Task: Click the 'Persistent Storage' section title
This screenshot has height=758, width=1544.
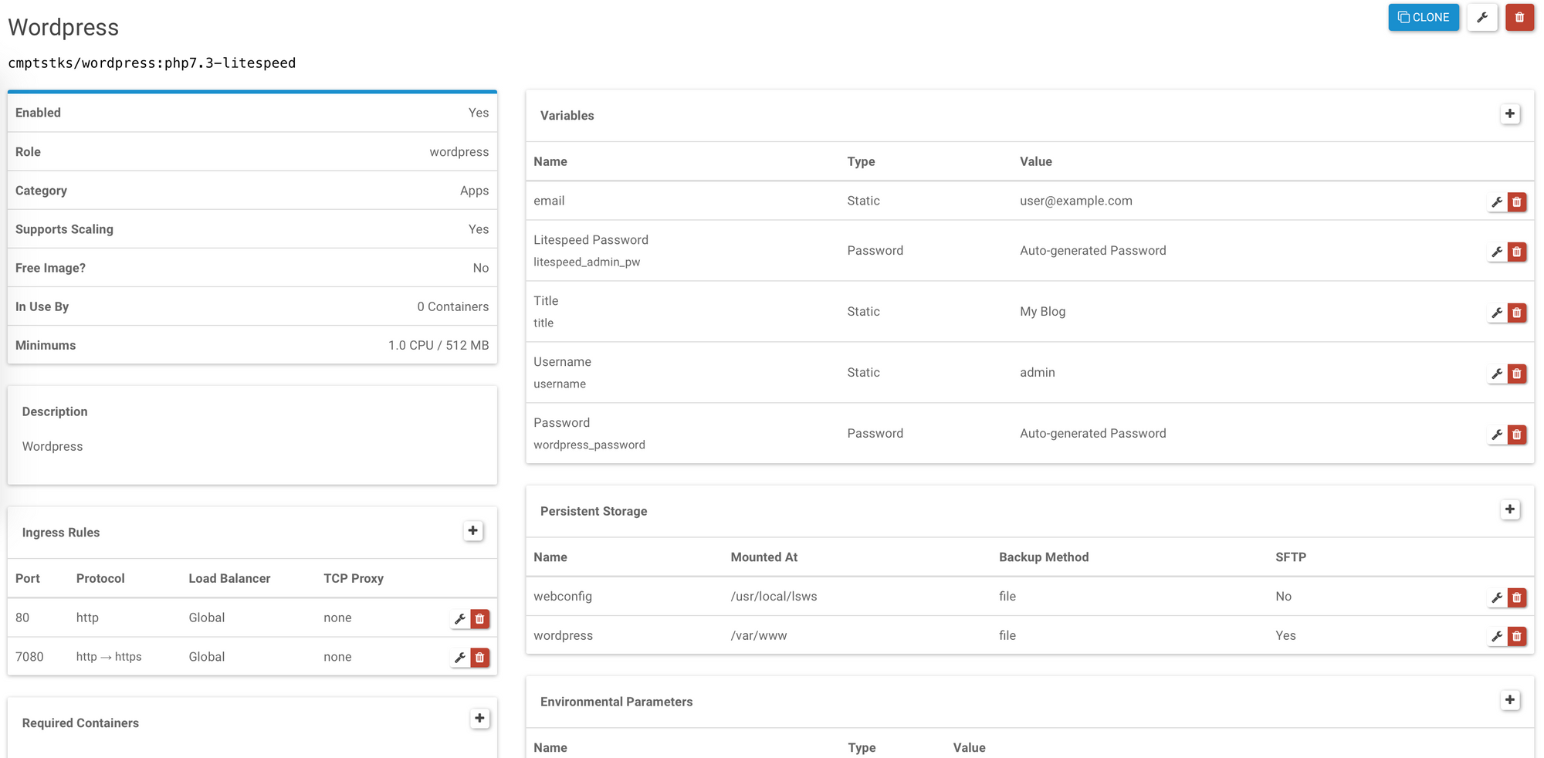Action: [x=594, y=511]
